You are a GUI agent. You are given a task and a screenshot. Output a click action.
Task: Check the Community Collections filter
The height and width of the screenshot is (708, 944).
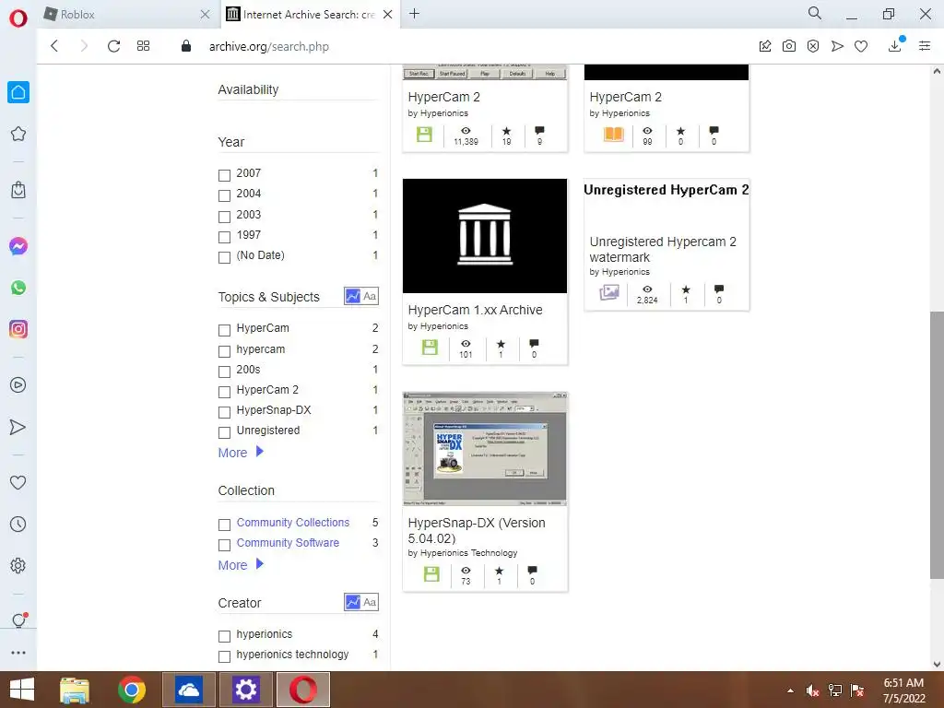(225, 525)
